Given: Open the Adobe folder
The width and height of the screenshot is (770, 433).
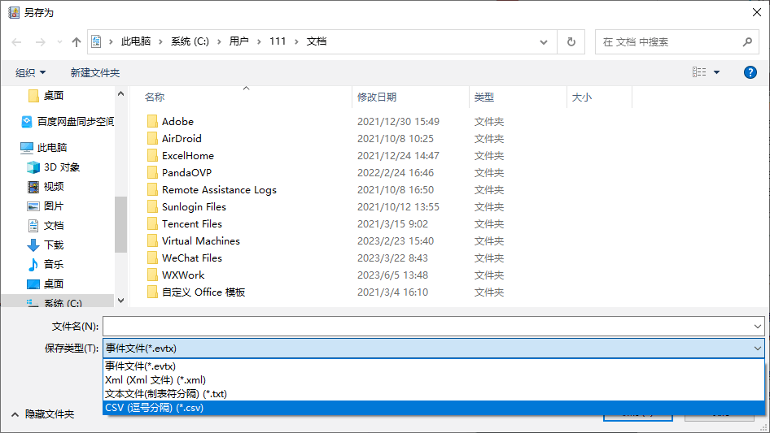Looking at the screenshot, I should point(177,122).
